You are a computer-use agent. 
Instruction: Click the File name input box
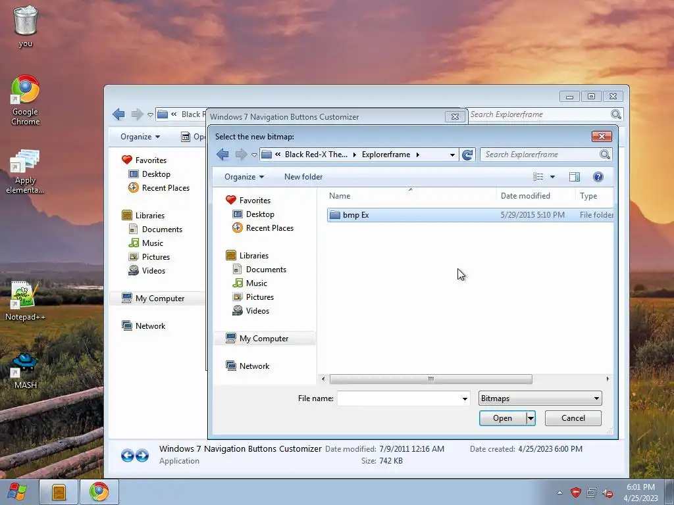tap(399, 398)
